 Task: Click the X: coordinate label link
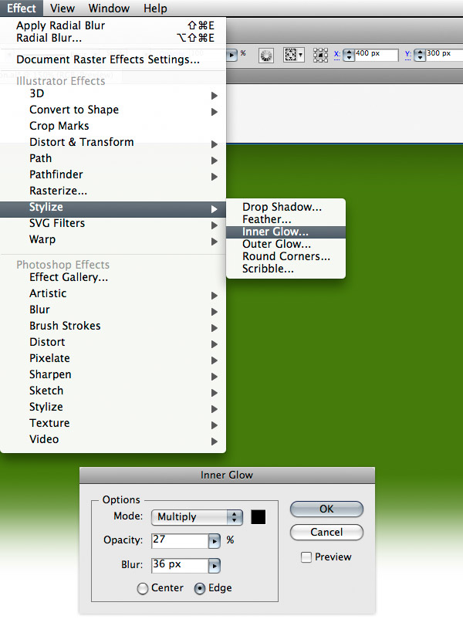(337, 54)
